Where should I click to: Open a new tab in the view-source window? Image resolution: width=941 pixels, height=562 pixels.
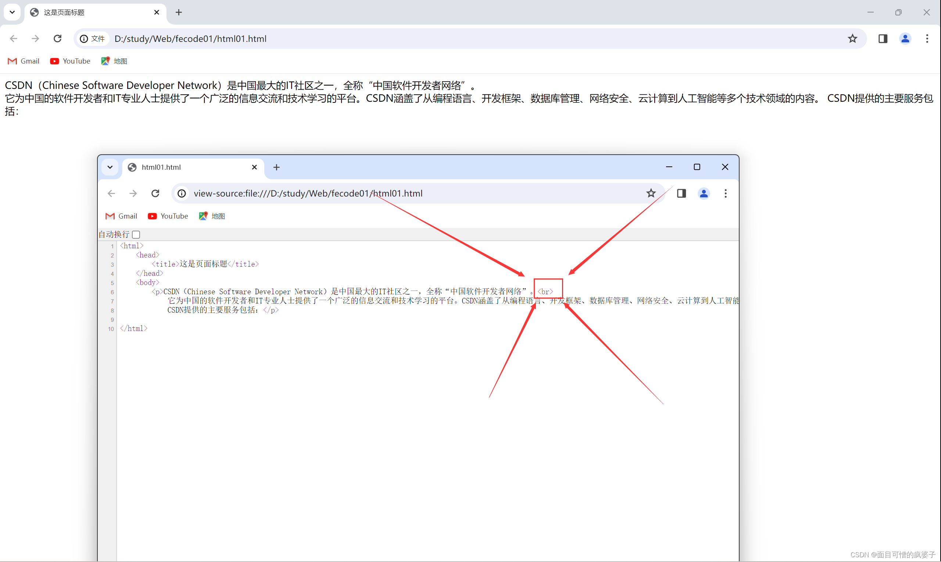(x=277, y=167)
